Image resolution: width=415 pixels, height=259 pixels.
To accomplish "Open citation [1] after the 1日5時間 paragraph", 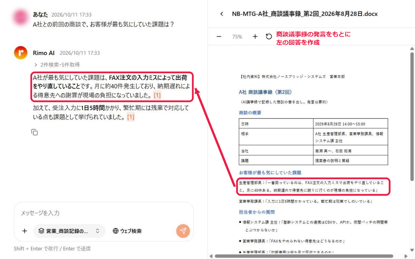I will point(131,117).
